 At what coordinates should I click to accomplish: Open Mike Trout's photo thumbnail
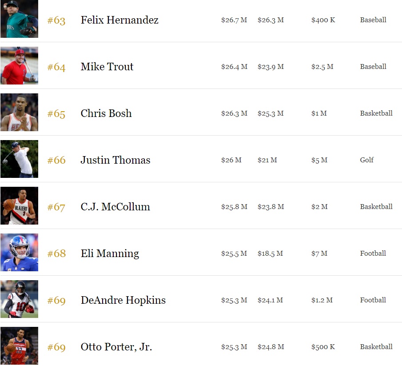pyautogui.click(x=19, y=66)
